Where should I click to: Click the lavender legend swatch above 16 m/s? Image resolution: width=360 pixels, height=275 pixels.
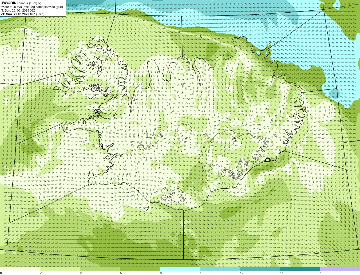click(x=340, y=269)
